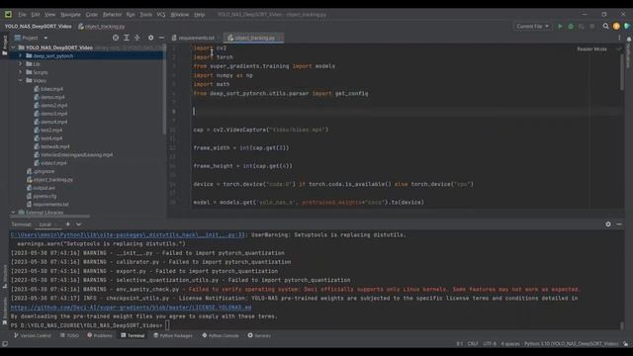
Task: Click the JetBrains Toolbox colored icon
Action: [x=626, y=27]
